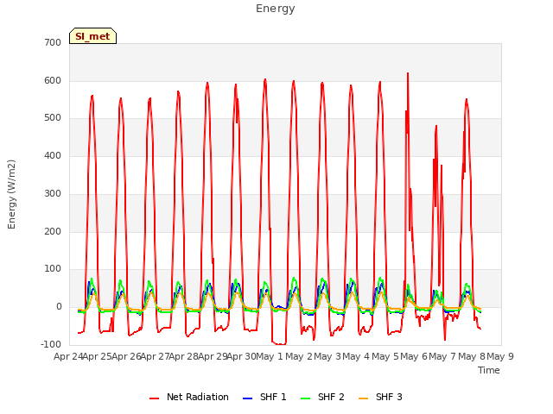Click the tallest Net Radiation spike above 600
Screen dimensions: 553x414
pyautogui.click(x=408, y=74)
